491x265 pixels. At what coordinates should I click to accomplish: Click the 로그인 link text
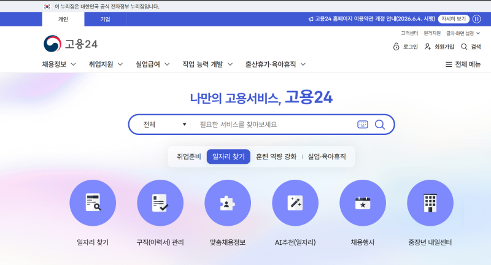(410, 47)
